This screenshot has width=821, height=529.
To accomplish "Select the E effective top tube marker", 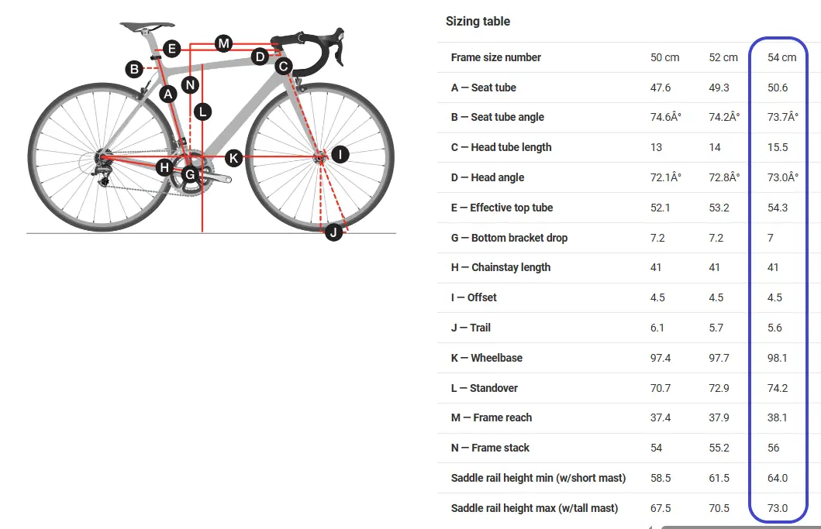I will coord(172,50).
